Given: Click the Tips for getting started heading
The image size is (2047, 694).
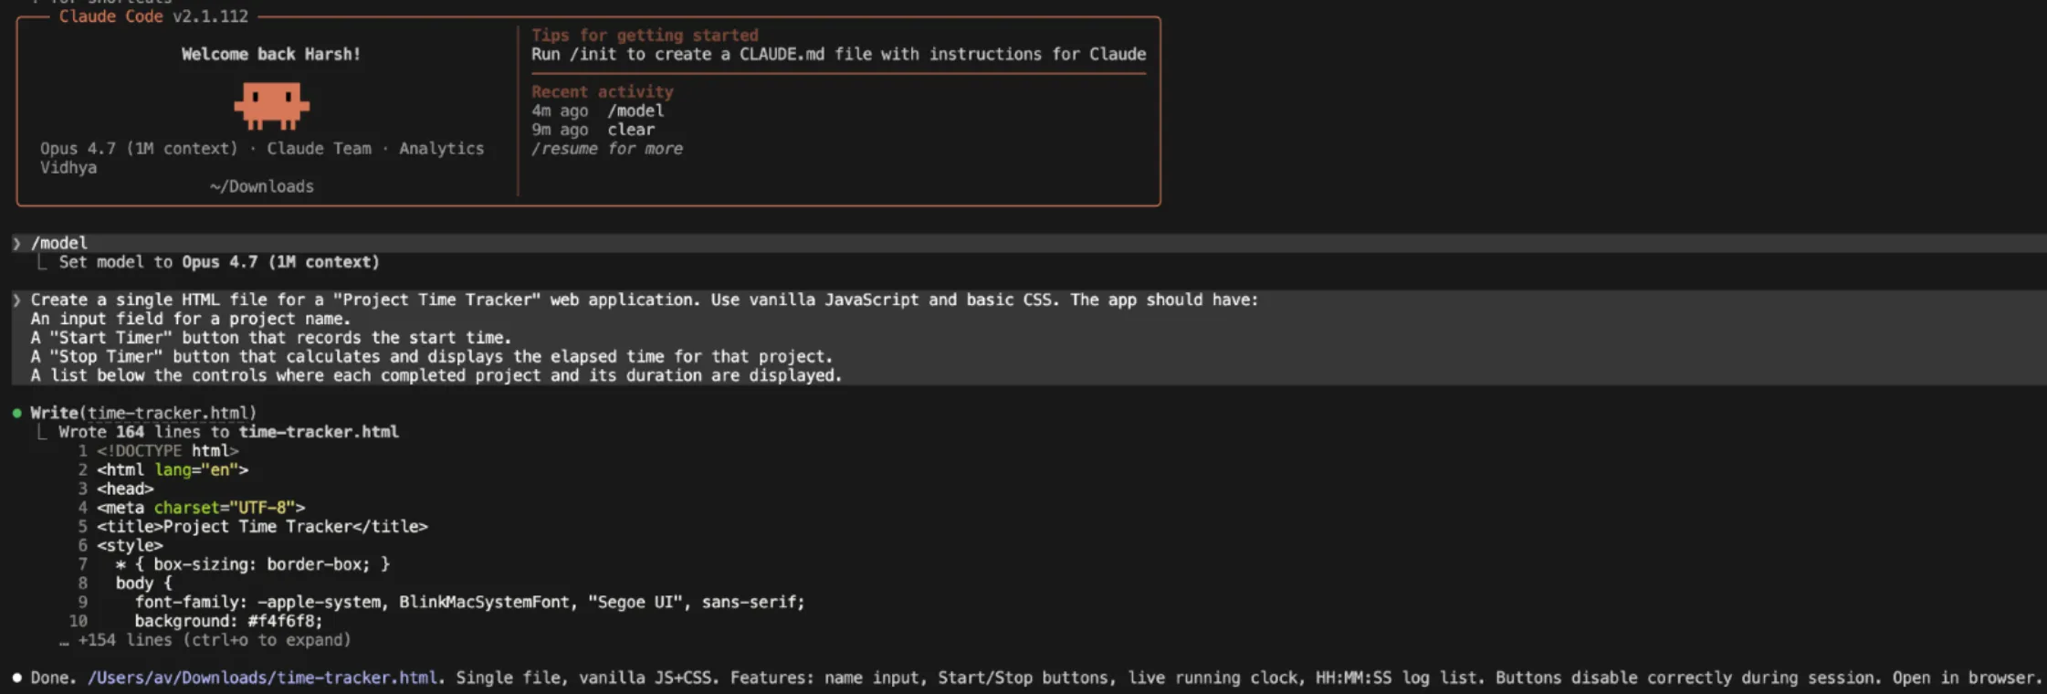Looking at the screenshot, I should [x=645, y=35].
